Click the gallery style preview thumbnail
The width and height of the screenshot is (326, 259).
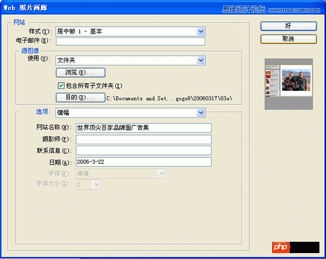point(289,84)
